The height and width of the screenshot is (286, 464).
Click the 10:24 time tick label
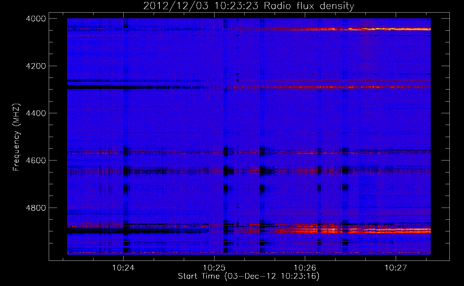(123, 268)
